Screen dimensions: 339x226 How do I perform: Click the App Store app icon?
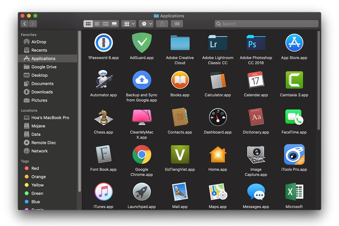pyautogui.click(x=294, y=43)
